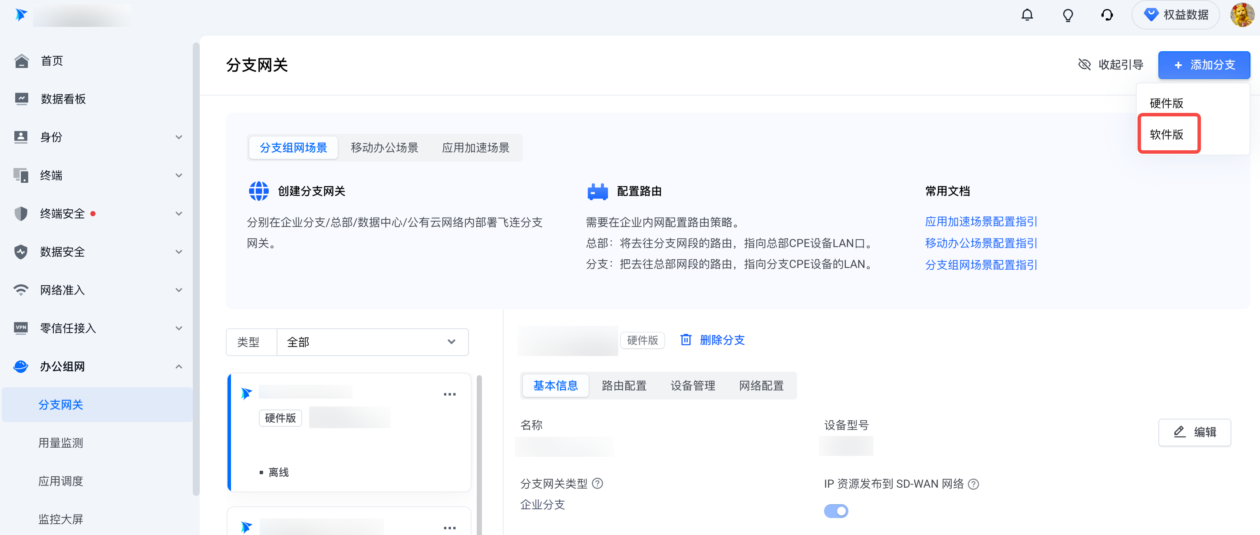Click the 编辑 button
Screen dimensions: 1260x535
coord(1194,432)
